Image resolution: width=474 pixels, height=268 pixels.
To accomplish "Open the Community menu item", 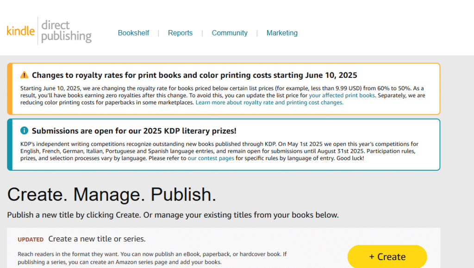I will [x=230, y=33].
